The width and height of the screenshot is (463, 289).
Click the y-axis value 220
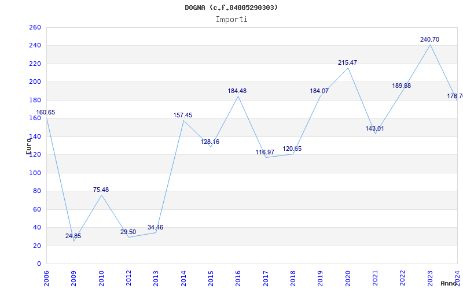click(35, 64)
